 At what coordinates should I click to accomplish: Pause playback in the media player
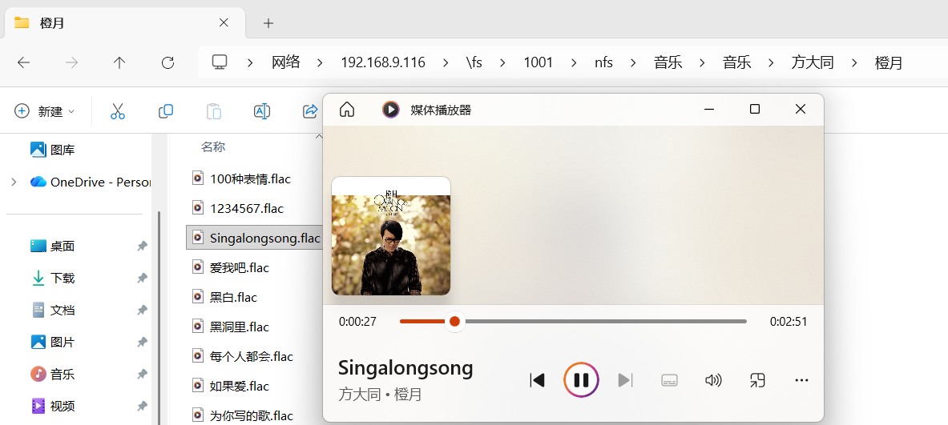point(581,379)
